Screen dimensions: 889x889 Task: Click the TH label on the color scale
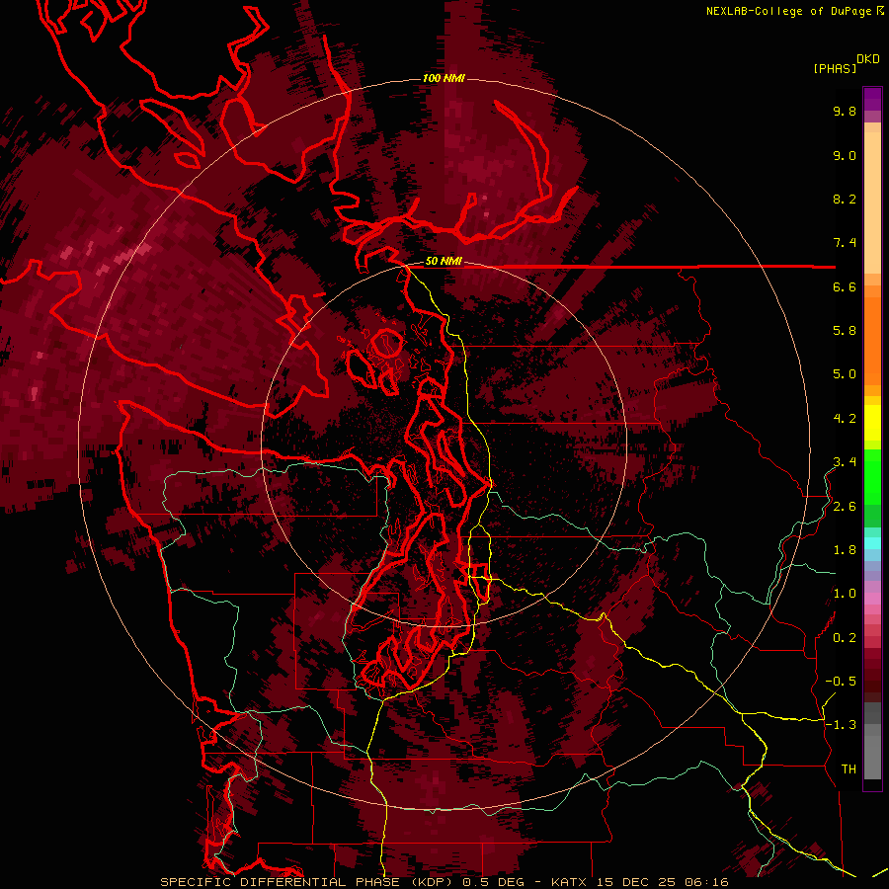tap(849, 769)
